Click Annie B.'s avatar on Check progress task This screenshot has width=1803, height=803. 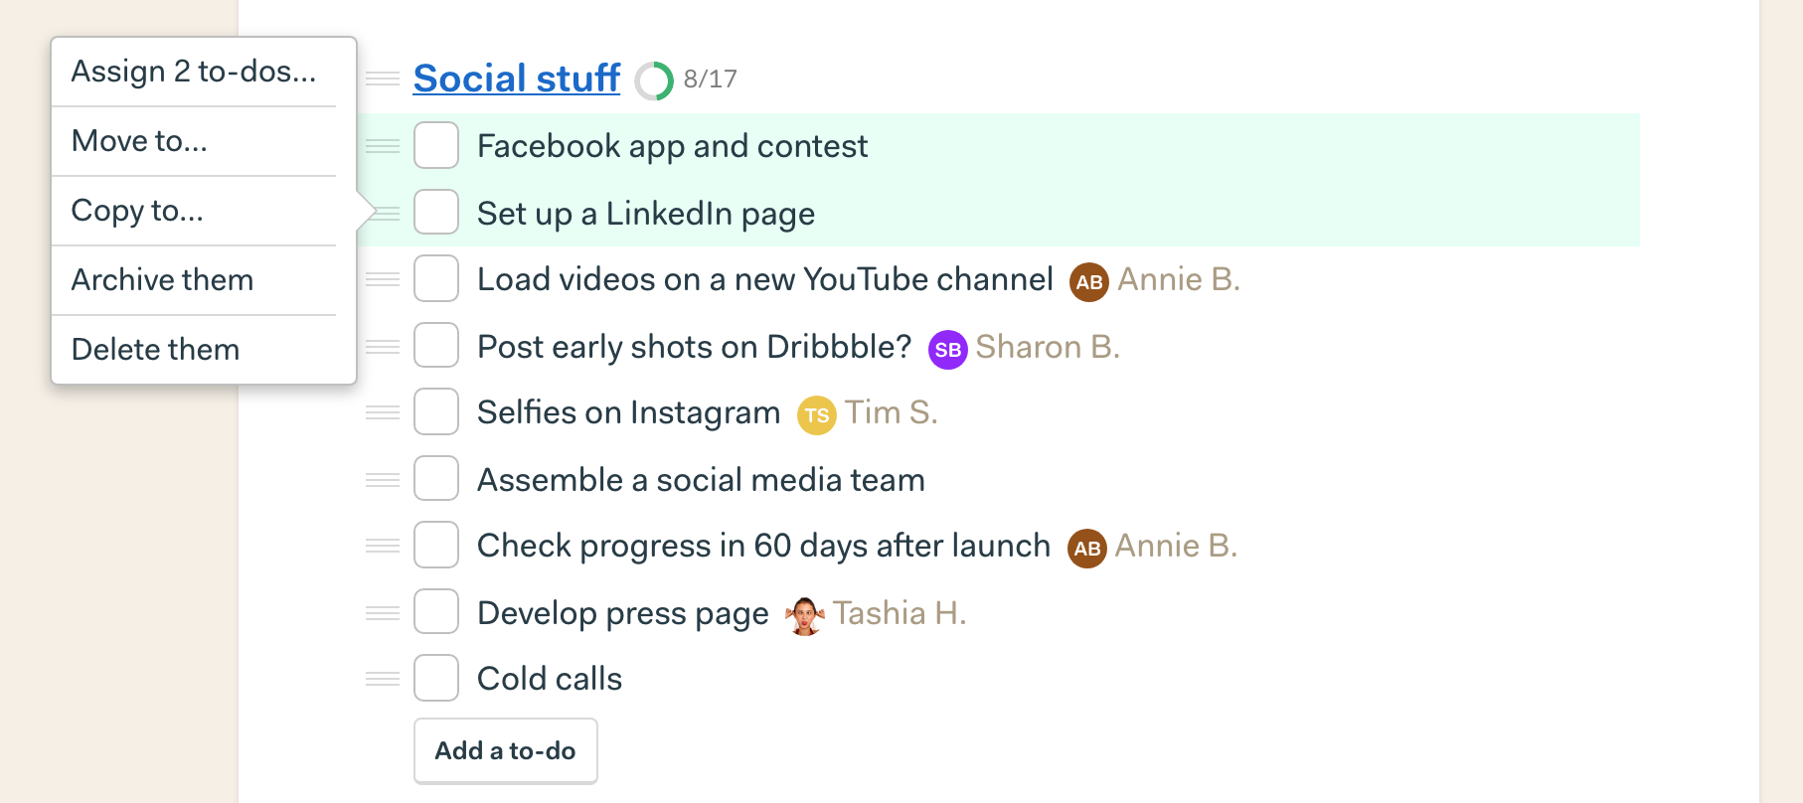[1087, 549]
